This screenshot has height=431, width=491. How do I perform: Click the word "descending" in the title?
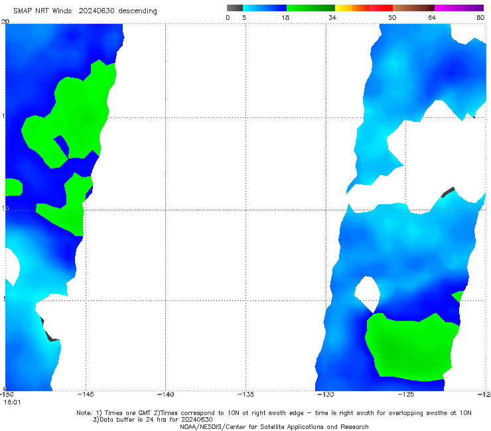tap(137, 11)
